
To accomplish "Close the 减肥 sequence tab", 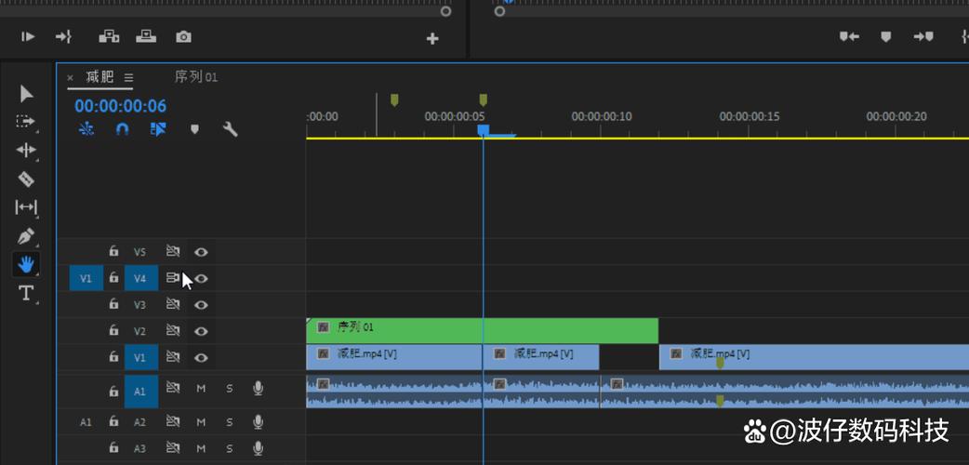I will (70, 77).
